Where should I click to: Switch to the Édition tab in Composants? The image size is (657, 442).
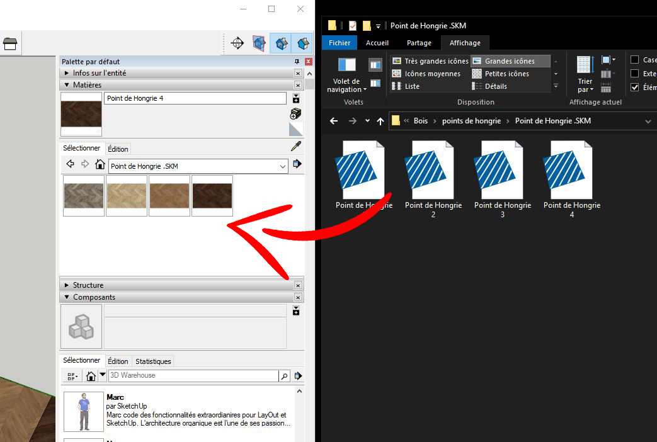(118, 361)
